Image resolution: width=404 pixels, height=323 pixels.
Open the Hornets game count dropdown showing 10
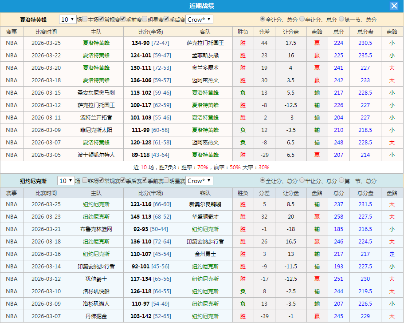pyautogui.click(x=67, y=20)
